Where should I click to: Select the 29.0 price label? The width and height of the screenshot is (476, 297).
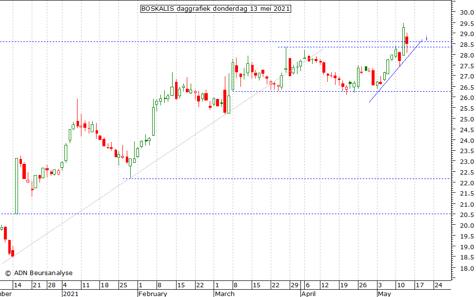tap(467, 34)
